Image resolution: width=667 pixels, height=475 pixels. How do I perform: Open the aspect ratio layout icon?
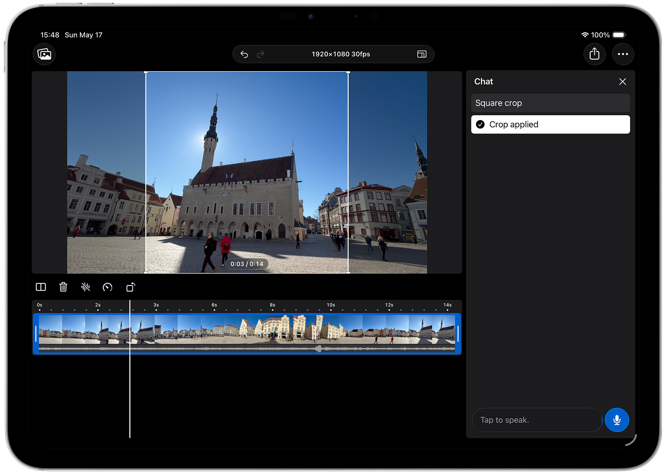pyautogui.click(x=421, y=54)
